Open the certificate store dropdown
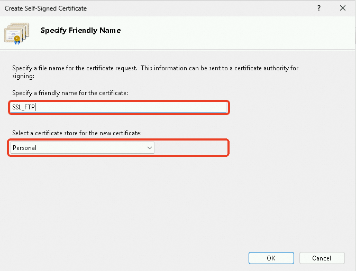356x271 pixels. tap(83, 148)
